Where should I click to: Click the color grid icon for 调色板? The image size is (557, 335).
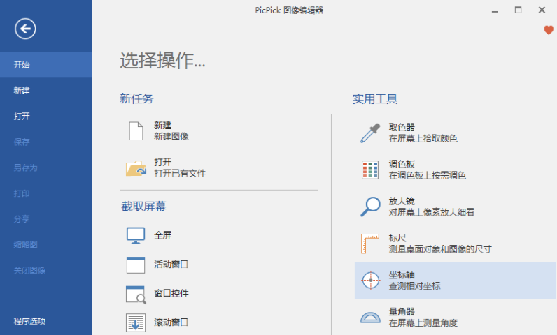[x=370, y=170]
